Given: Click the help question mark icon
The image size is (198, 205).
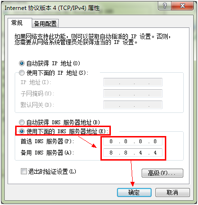Looking at the screenshot, I should [x=164, y=6].
